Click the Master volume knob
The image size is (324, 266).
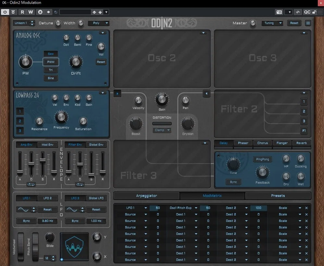point(253,23)
